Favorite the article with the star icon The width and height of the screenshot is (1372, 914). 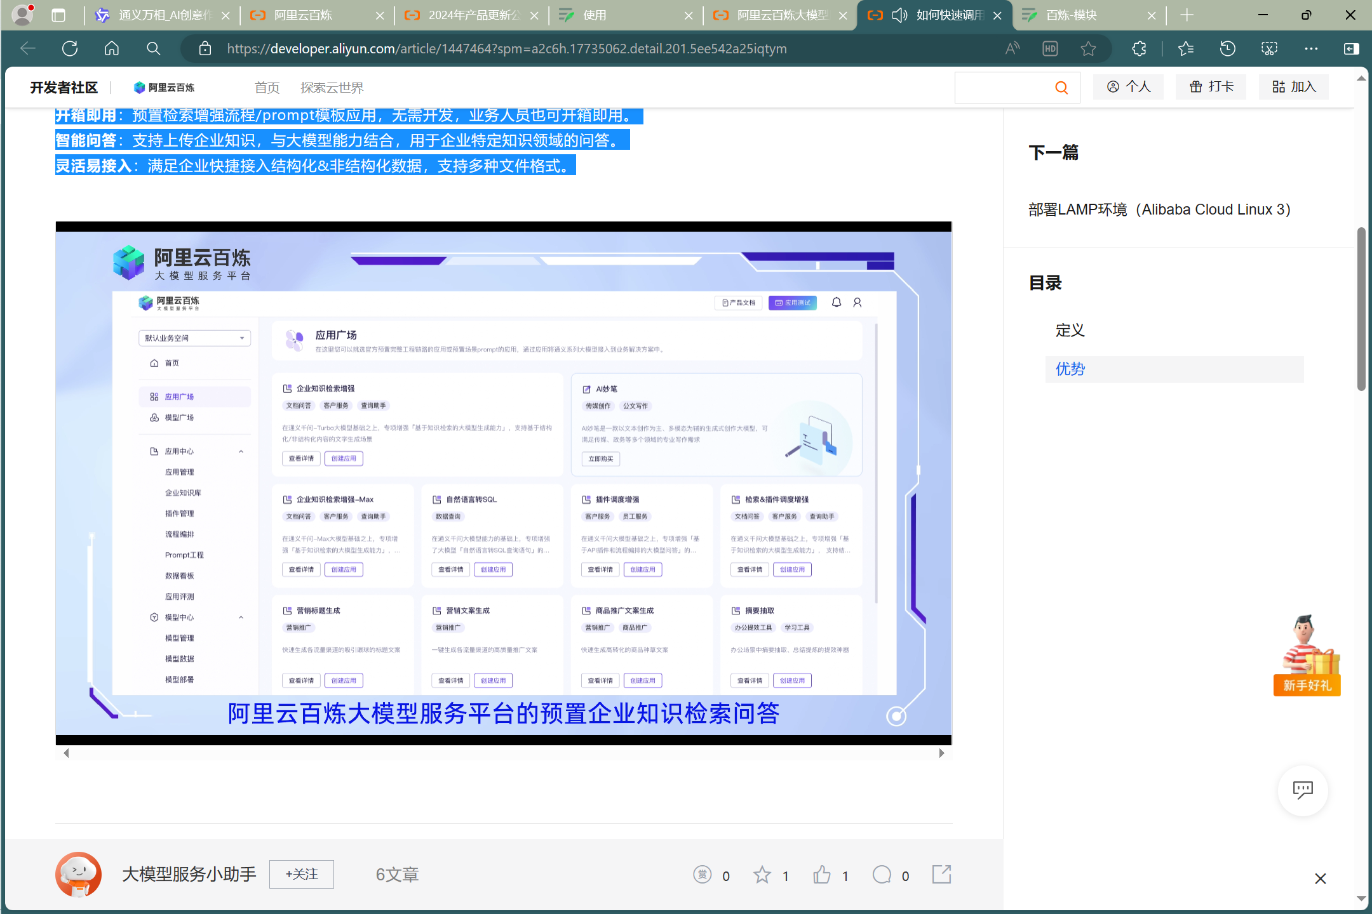[x=762, y=875]
